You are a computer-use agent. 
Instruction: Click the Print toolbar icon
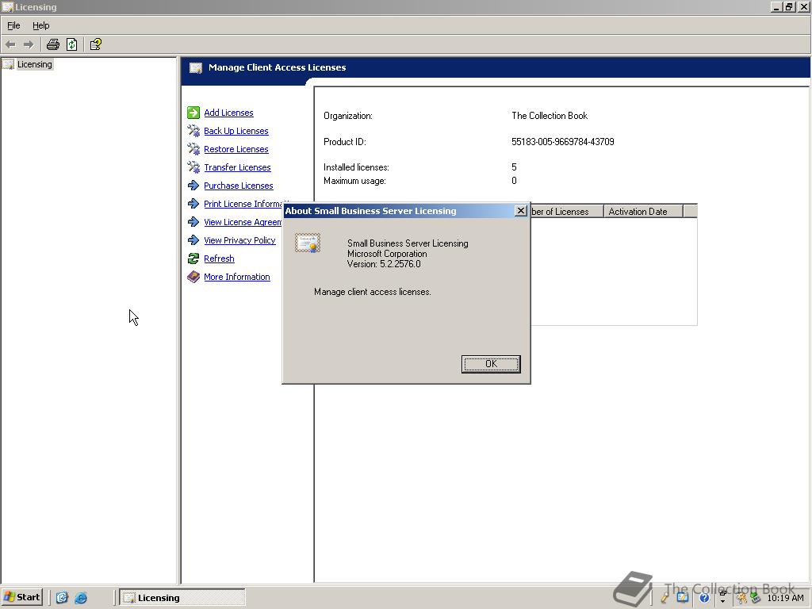(53, 44)
